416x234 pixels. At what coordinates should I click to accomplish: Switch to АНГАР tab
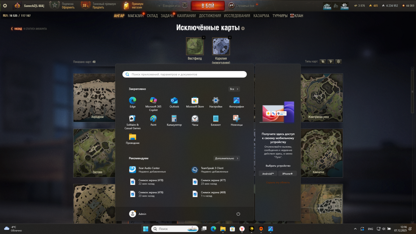click(x=119, y=16)
